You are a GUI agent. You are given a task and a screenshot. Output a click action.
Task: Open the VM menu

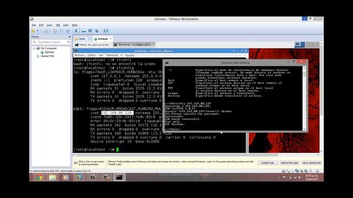pos(57,25)
